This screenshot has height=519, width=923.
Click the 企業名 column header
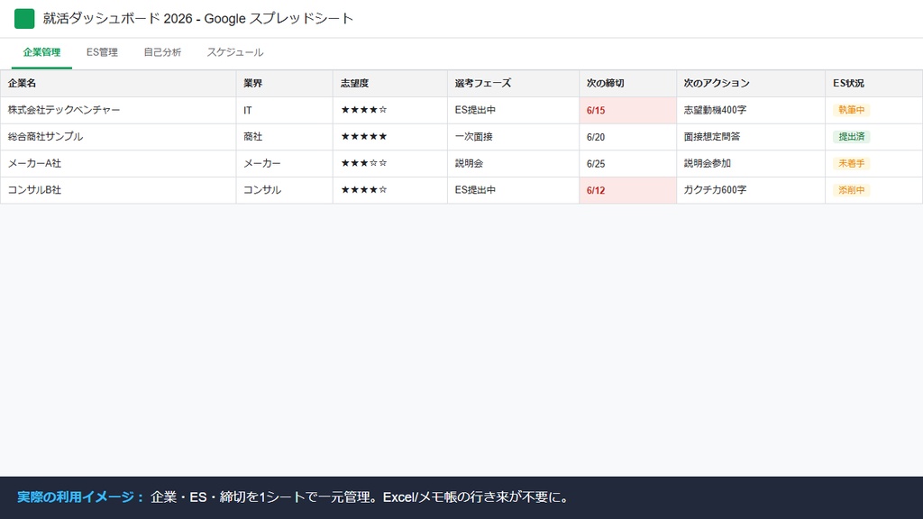point(118,84)
